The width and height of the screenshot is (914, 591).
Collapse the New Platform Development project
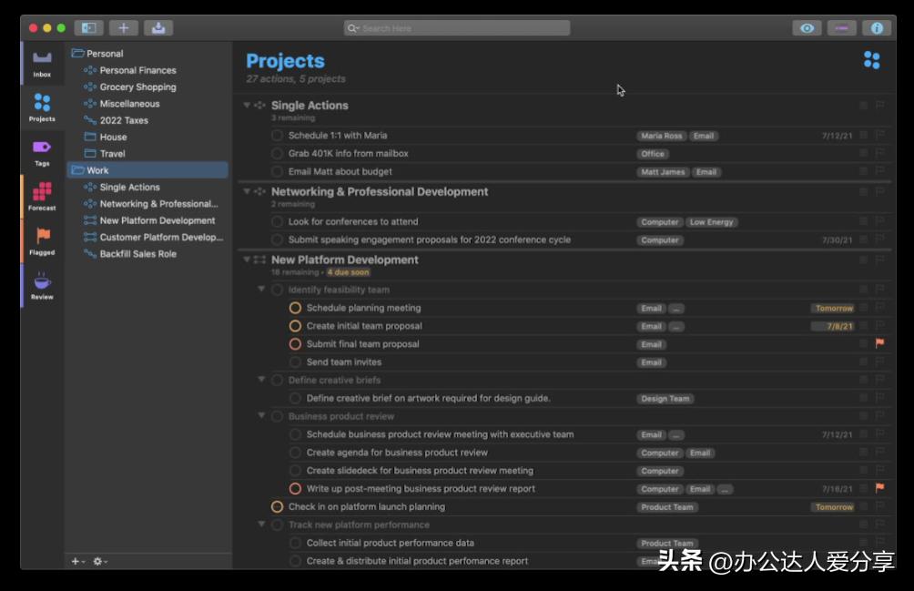247,260
